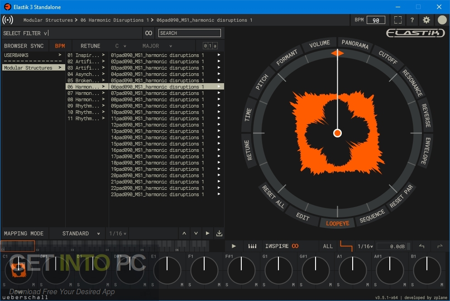
Task: Toggle RETUNE sync option
Action: [91, 46]
